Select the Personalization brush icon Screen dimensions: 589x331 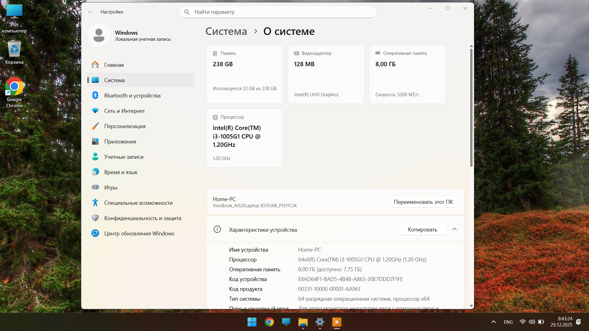(95, 126)
